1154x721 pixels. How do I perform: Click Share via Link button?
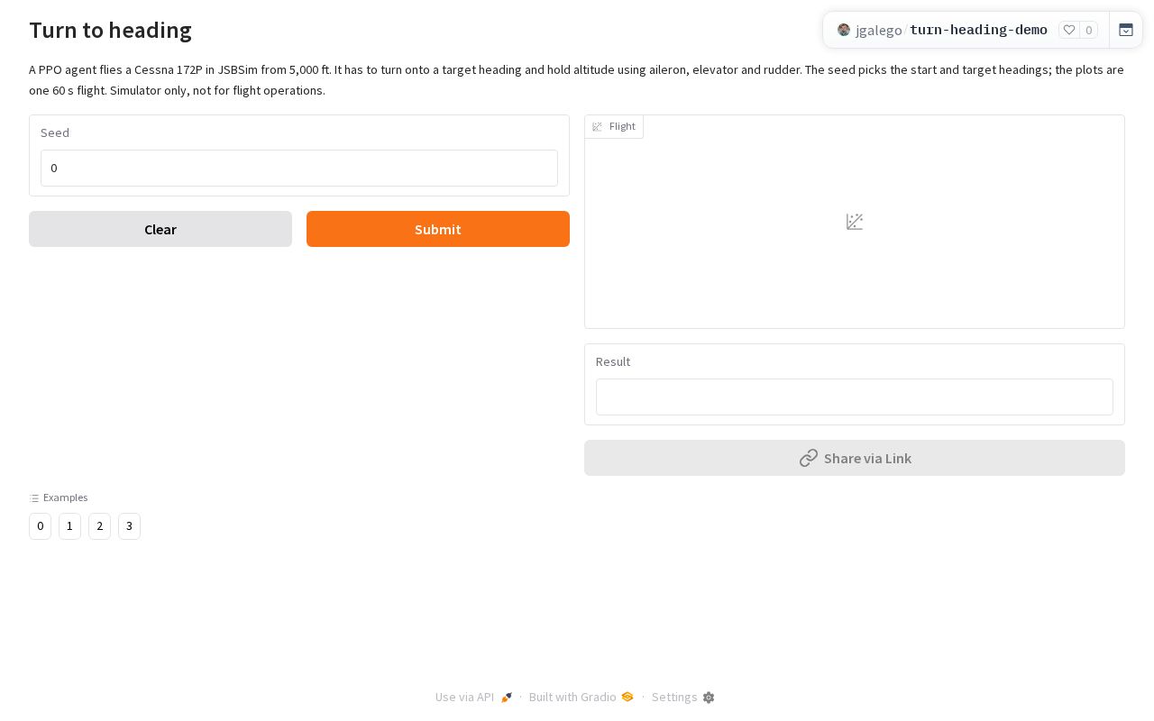(x=855, y=458)
